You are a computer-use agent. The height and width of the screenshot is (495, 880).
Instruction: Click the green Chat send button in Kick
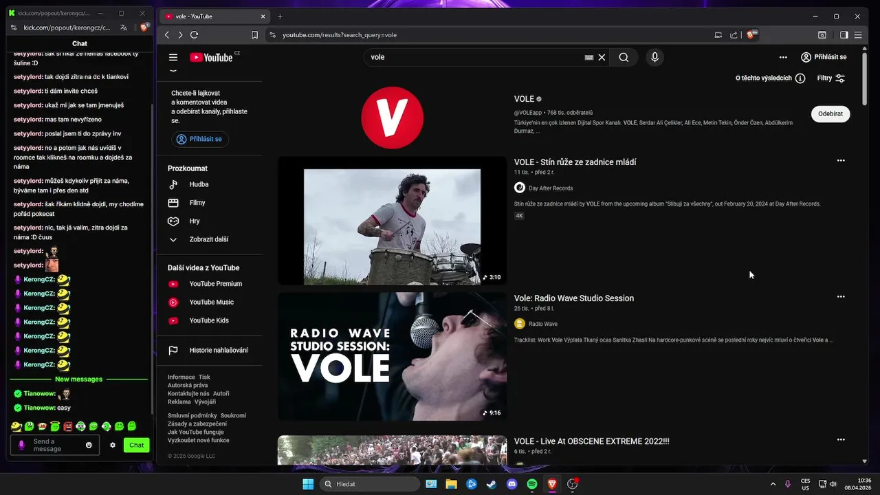tap(137, 445)
